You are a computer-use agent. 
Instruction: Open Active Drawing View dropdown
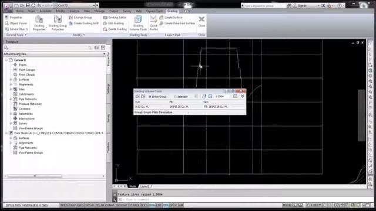104,54
